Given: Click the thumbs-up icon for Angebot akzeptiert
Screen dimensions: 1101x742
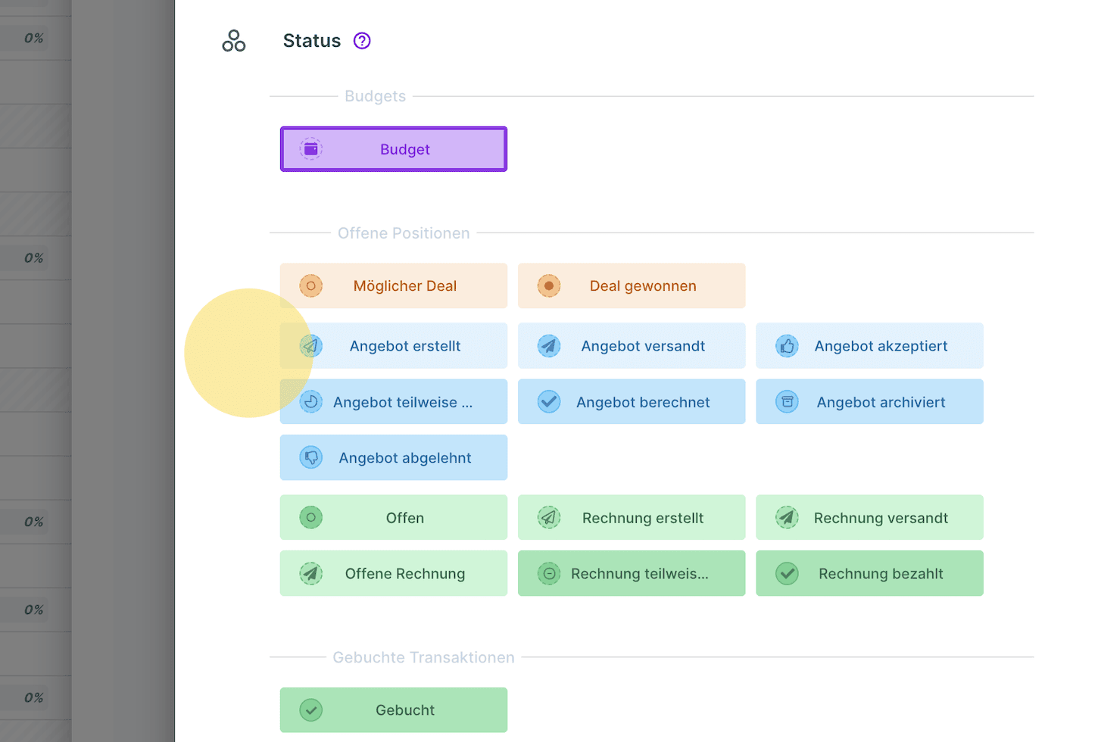Looking at the screenshot, I should tap(787, 346).
